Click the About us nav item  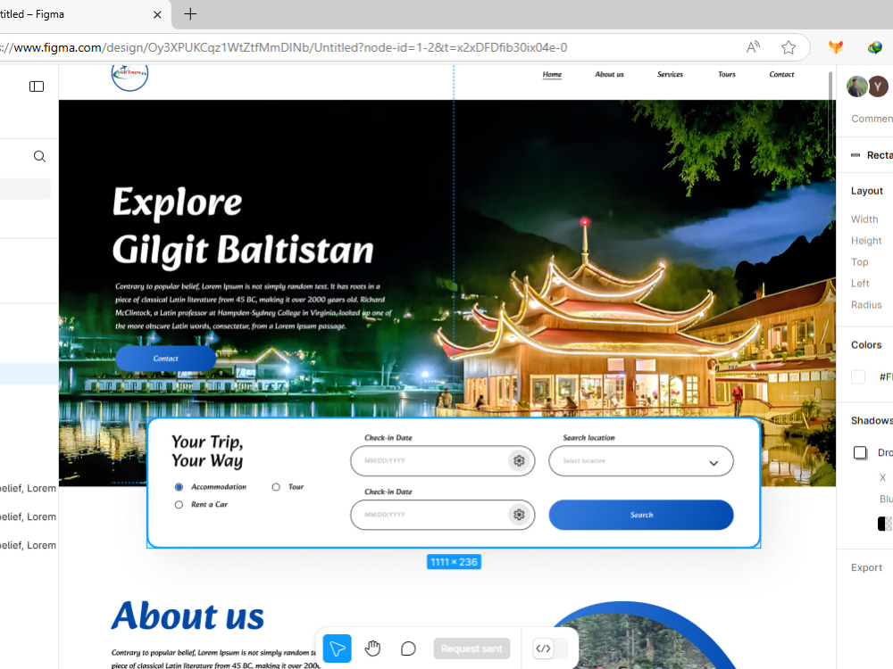[609, 75]
